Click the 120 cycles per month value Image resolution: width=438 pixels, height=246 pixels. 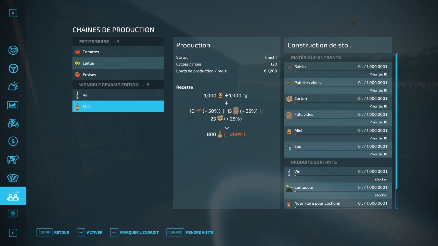(x=274, y=64)
